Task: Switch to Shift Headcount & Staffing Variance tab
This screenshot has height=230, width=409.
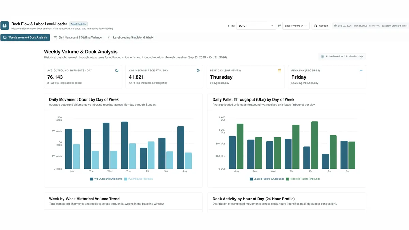Action: [x=78, y=37]
